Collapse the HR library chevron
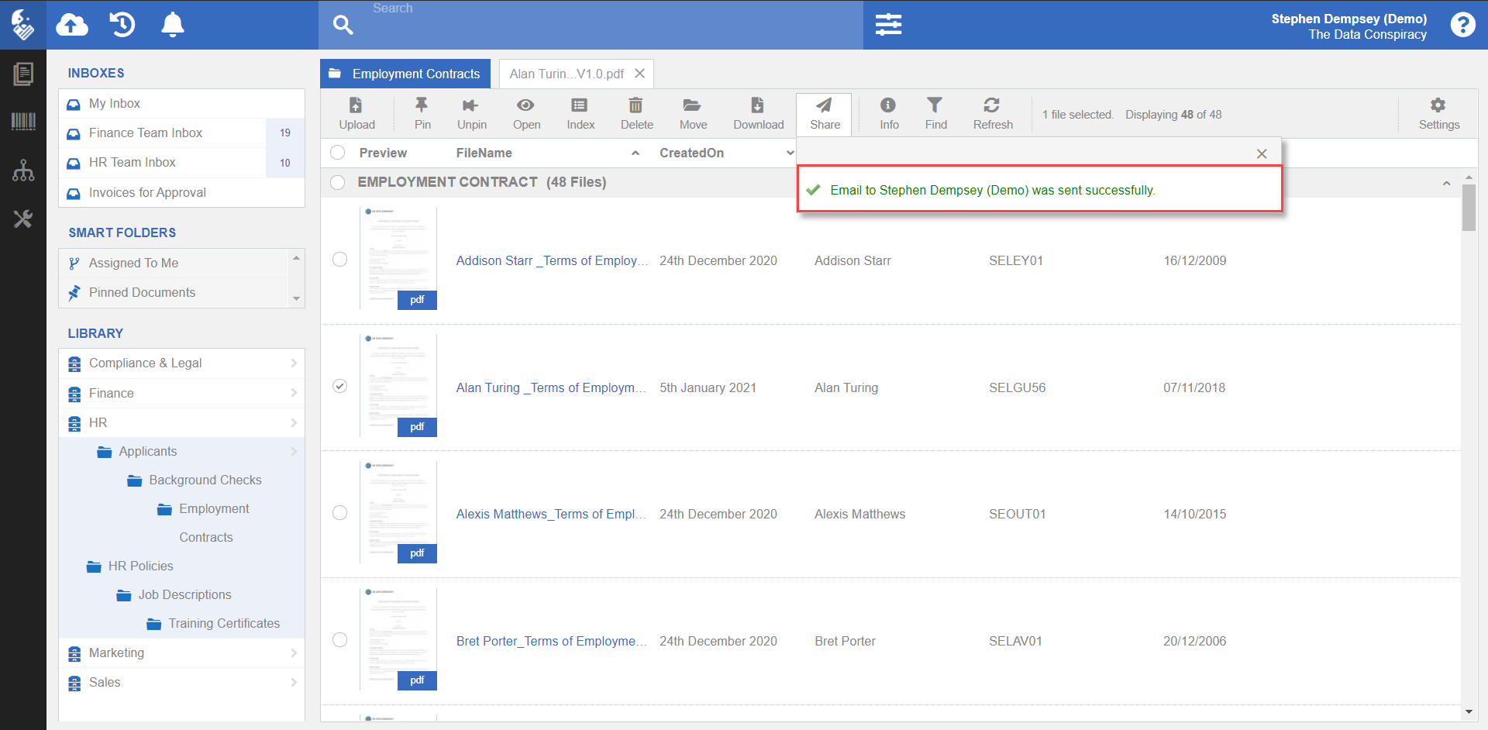 coord(294,422)
